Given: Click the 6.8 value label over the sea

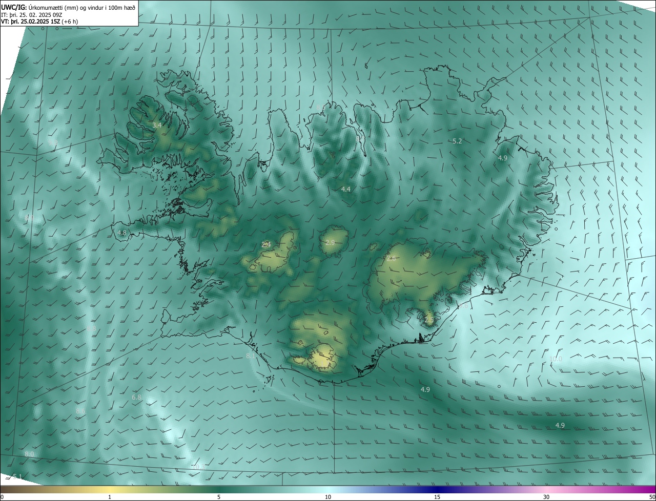Looking at the screenshot, I should point(136,398).
